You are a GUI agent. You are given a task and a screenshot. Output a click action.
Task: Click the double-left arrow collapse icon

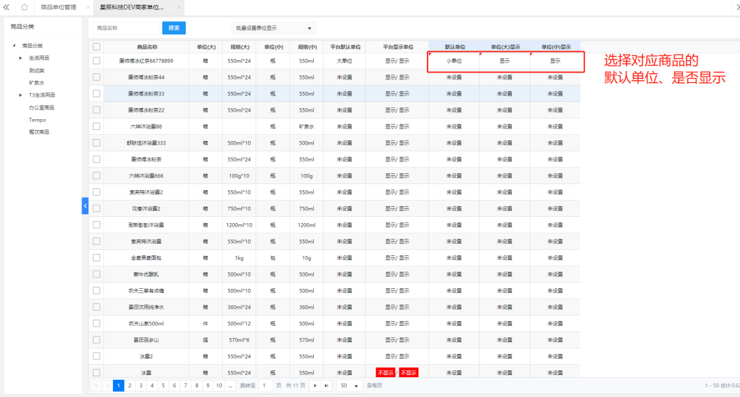[7, 7]
